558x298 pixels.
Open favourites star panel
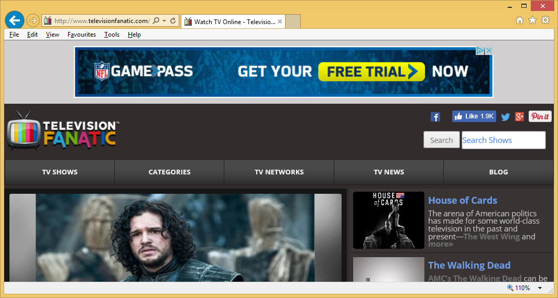point(533,20)
